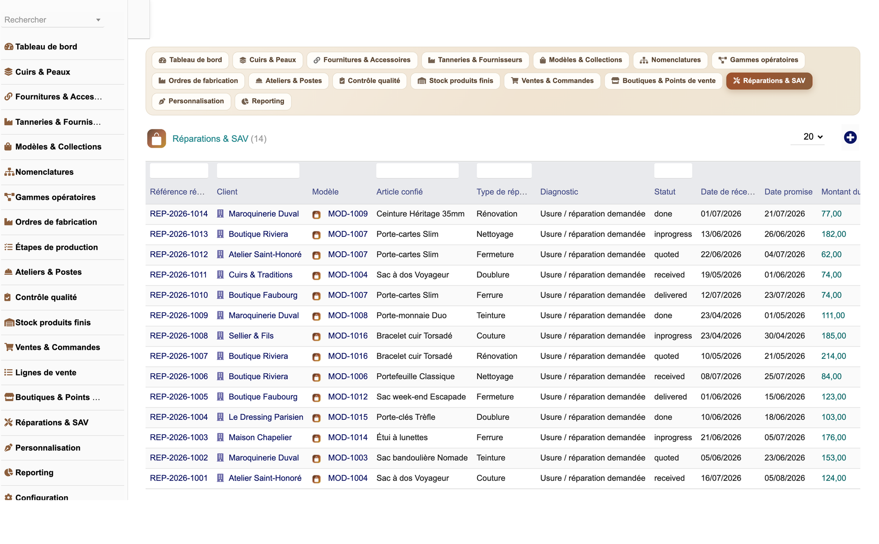Click the Réparations & SAV list title link
The image size is (879, 544).
(210, 139)
